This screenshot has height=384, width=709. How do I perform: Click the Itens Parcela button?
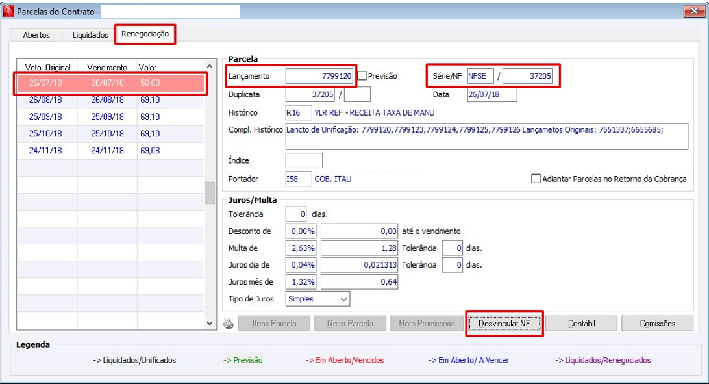[274, 324]
